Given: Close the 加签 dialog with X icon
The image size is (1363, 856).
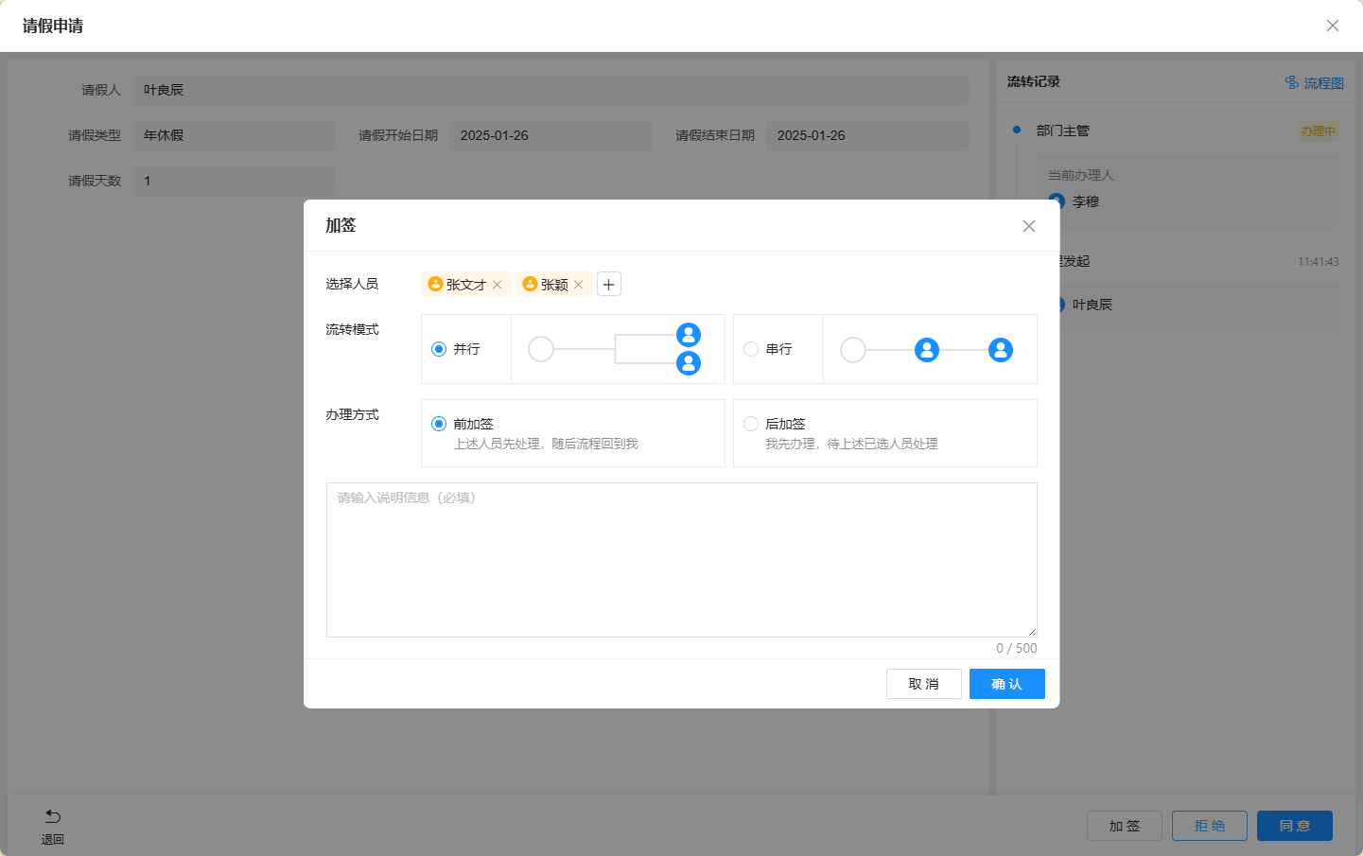Looking at the screenshot, I should click(x=1029, y=226).
